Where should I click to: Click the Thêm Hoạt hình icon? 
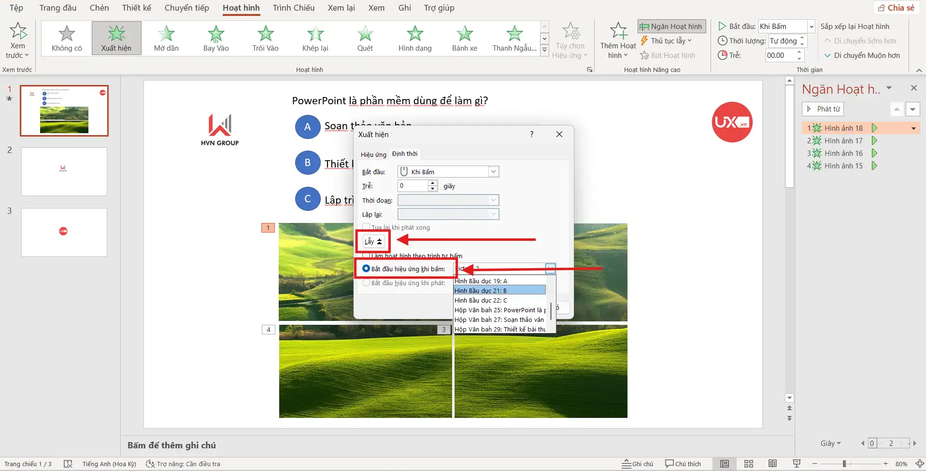click(x=618, y=32)
